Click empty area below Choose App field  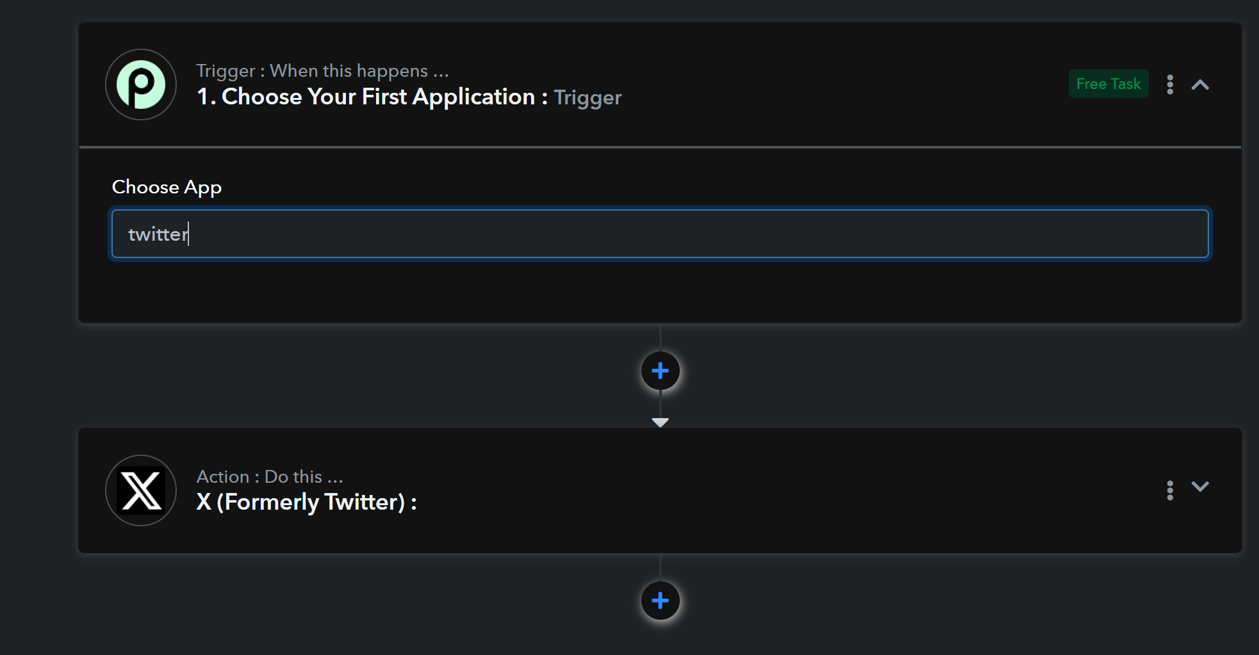click(660, 290)
